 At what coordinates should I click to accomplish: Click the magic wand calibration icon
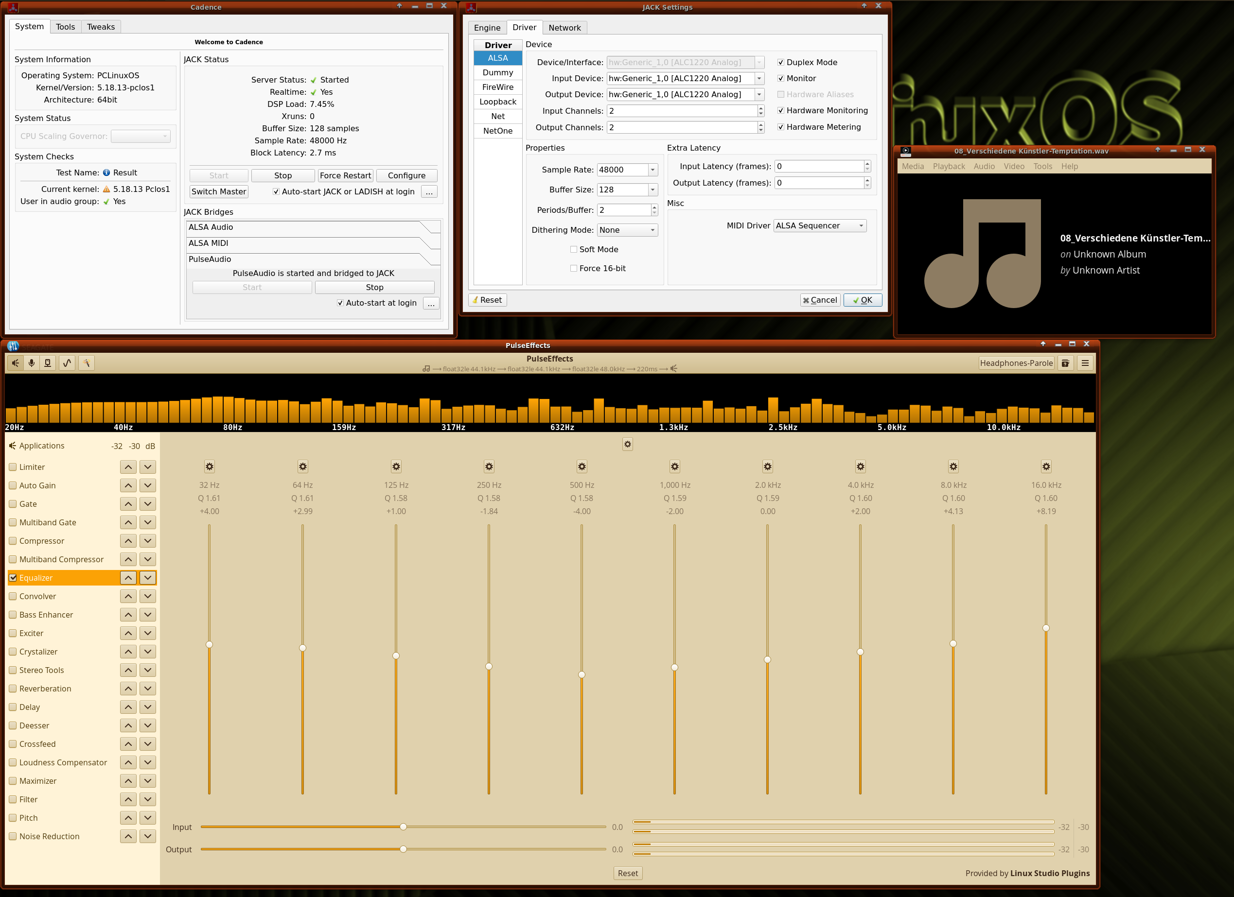(x=86, y=362)
